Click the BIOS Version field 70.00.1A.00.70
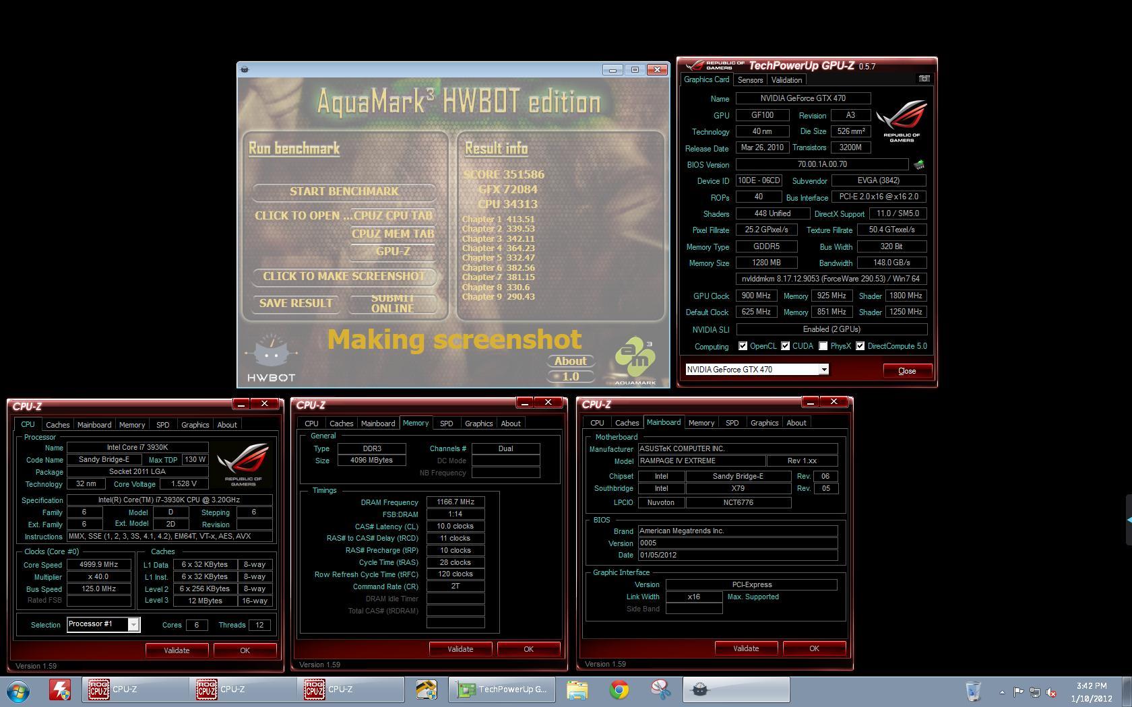1132x707 pixels. pos(822,164)
